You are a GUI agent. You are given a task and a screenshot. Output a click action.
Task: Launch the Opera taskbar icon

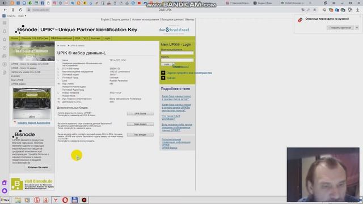[x=65, y=200]
